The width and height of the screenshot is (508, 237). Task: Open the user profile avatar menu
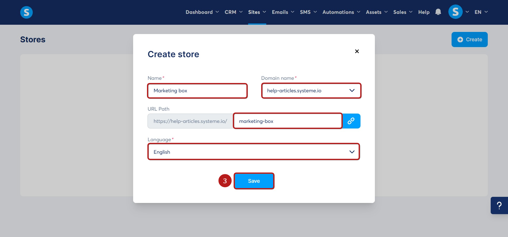click(455, 12)
